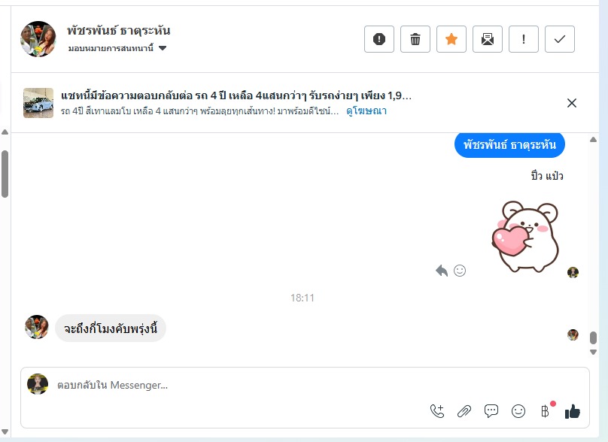Image resolution: width=608 pixels, height=442 pixels.
Task: Open emoji picker in reply box
Action: coord(518,411)
